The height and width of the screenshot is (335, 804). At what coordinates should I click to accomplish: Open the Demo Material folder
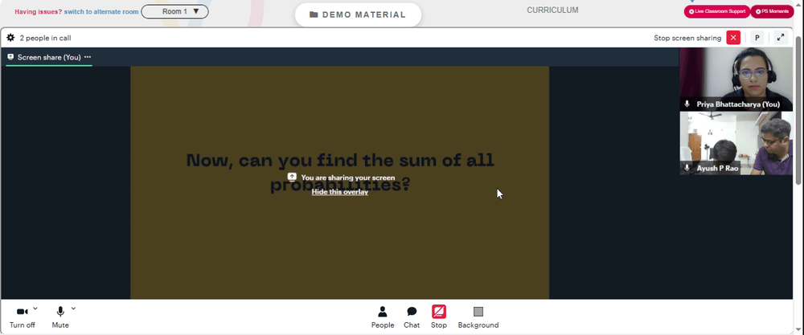coord(358,14)
